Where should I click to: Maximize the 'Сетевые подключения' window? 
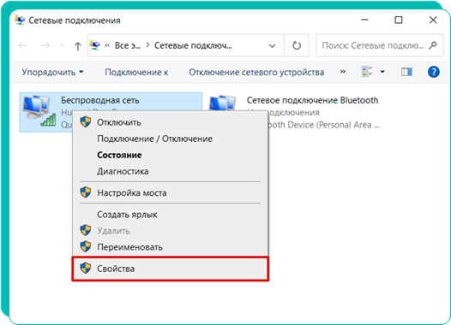pos(399,20)
